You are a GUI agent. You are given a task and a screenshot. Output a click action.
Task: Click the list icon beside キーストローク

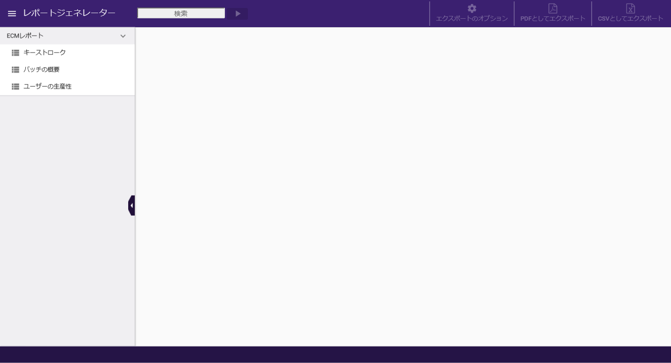click(x=15, y=53)
